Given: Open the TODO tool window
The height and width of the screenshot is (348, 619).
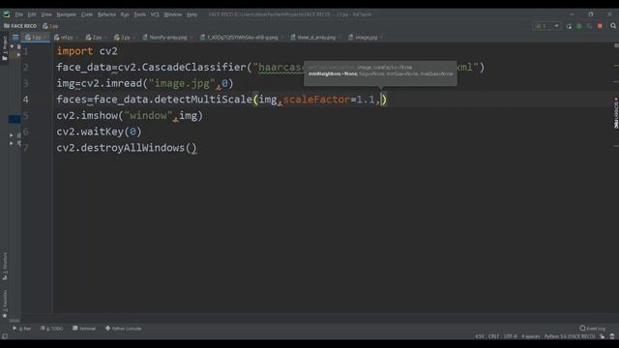Looking at the screenshot, I should tap(51, 329).
